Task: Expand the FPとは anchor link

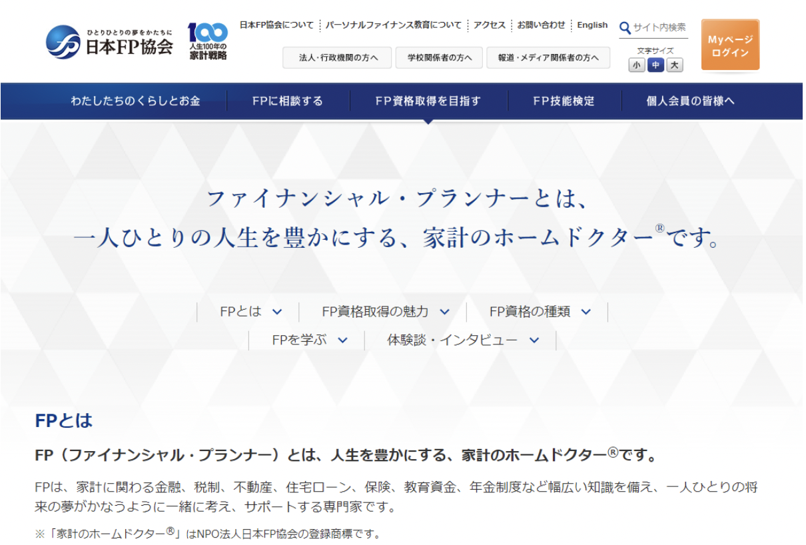Action: (250, 312)
